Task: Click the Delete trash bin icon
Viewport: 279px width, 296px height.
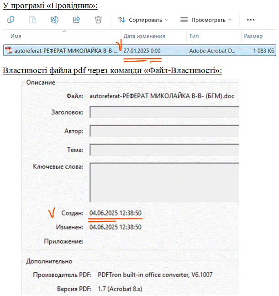Action: click(98, 20)
